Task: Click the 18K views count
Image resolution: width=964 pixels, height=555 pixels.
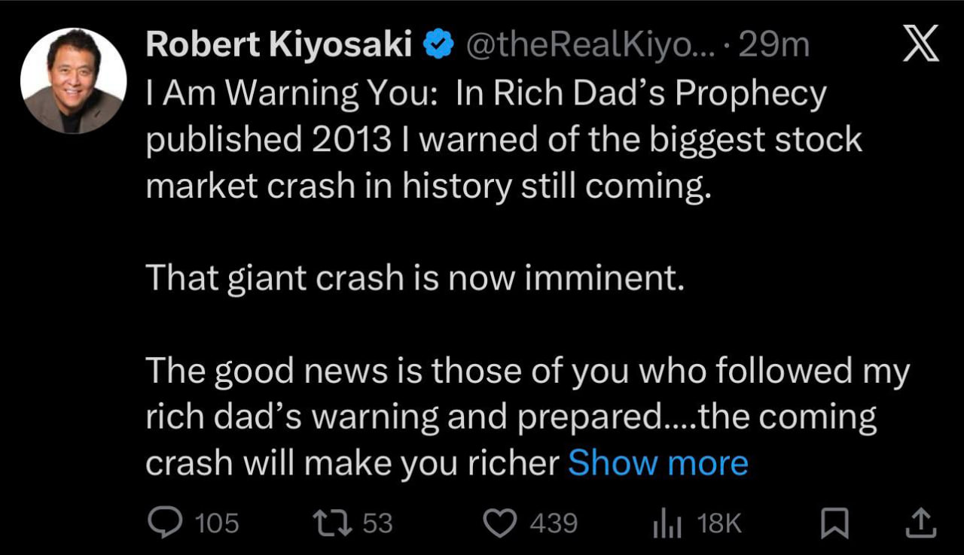Action: 719,523
